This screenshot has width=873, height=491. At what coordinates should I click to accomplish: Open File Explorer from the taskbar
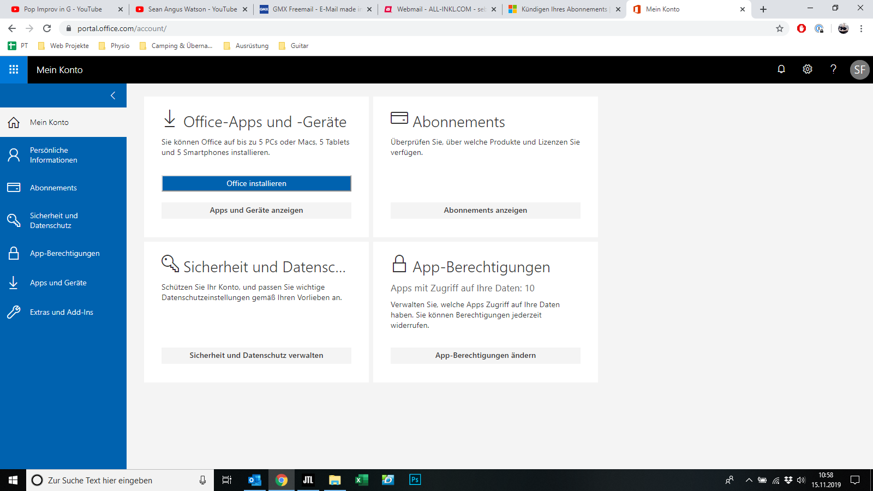coord(334,480)
